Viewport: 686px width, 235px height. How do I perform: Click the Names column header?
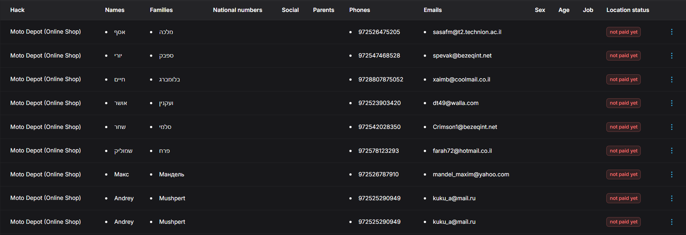point(114,10)
